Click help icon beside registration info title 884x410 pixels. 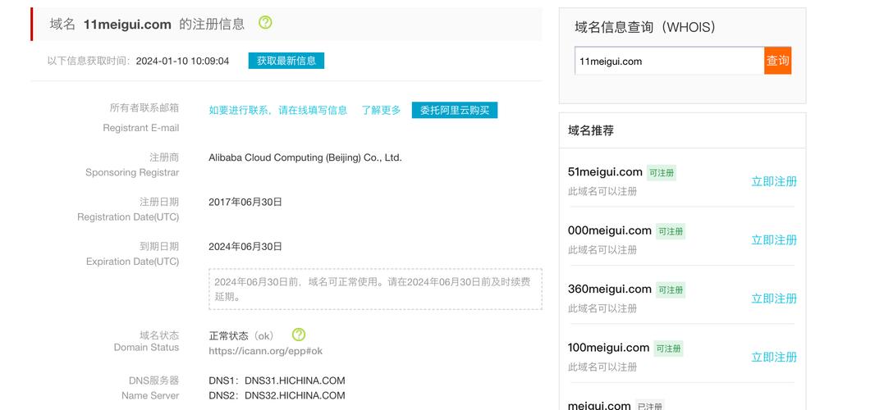point(265,23)
